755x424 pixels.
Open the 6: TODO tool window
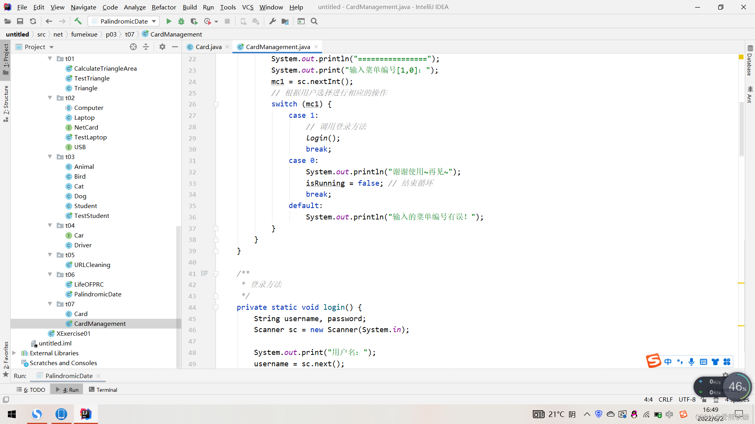(x=31, y=389)
